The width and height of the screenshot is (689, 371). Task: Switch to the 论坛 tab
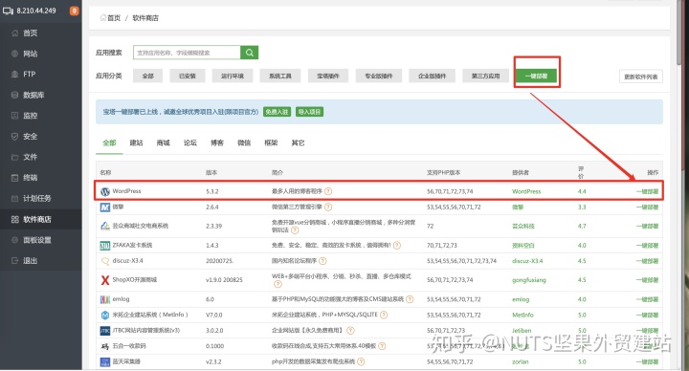click(x=190, y=142)
